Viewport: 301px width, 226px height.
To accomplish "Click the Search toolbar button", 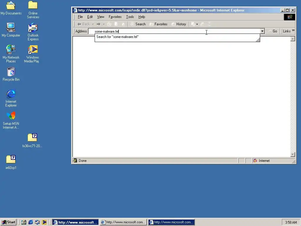I will coord(138,24).
